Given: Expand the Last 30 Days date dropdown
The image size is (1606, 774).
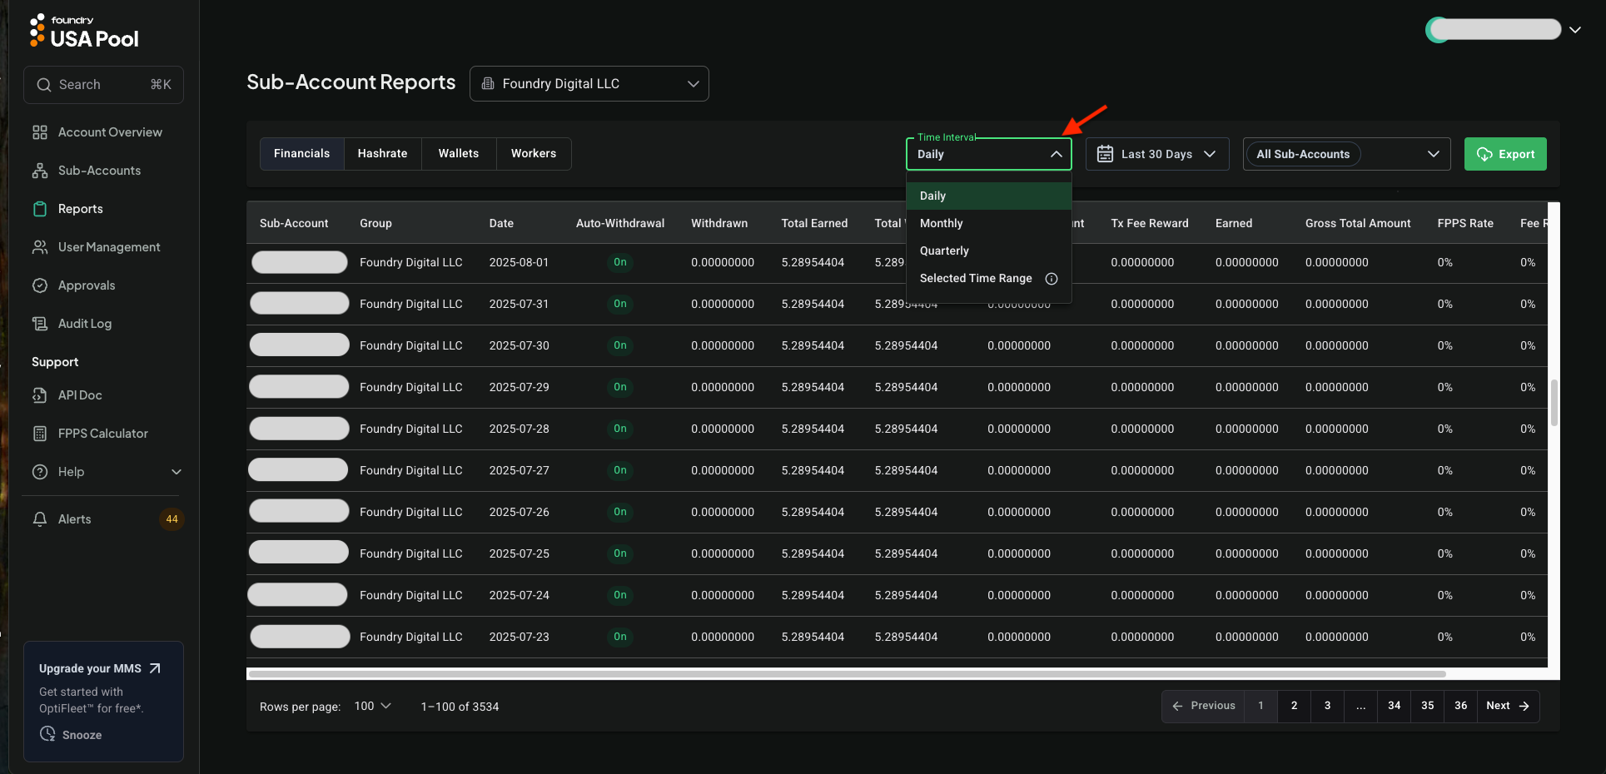Looking at the screenshot, I should point(1156,154).
